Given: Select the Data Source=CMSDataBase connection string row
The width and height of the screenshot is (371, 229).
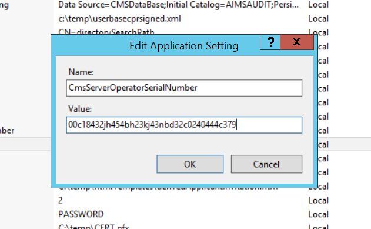Looking at the screenshot, I should coord(178,5).
